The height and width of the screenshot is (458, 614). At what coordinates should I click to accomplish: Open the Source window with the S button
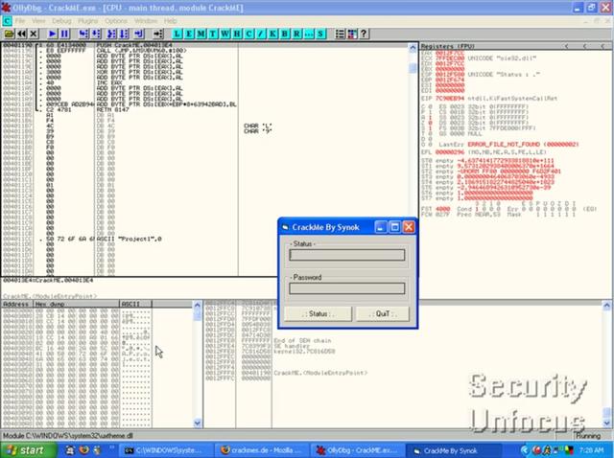pos(320,34)
